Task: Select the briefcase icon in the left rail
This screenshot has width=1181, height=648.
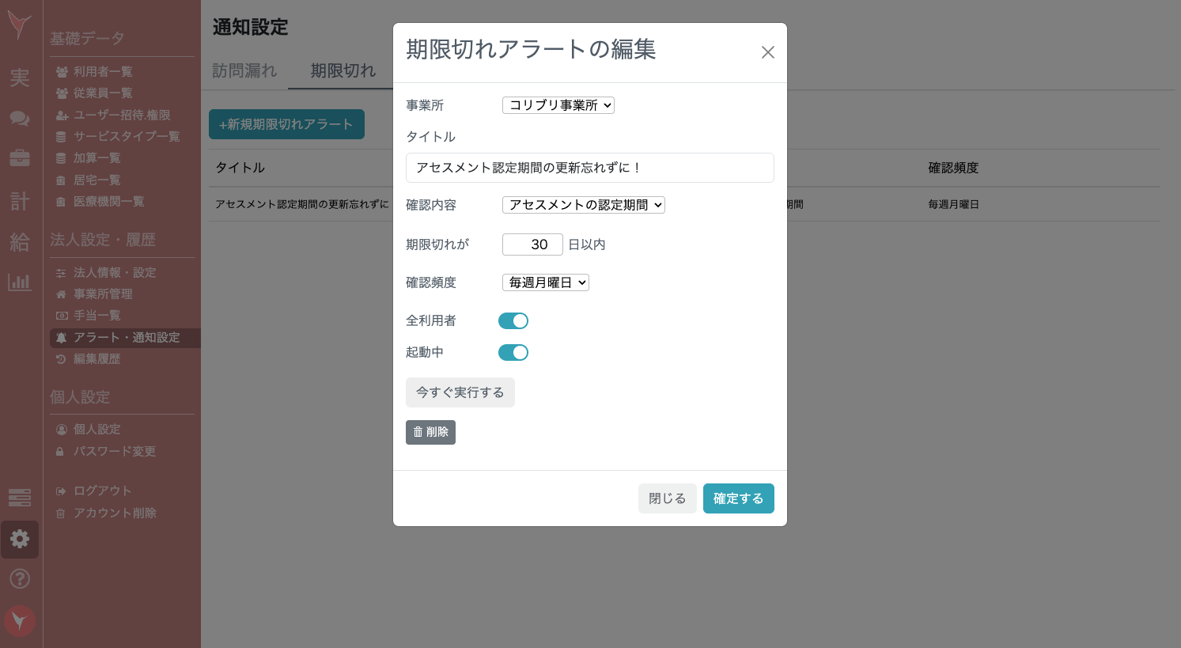Action: 20,157
